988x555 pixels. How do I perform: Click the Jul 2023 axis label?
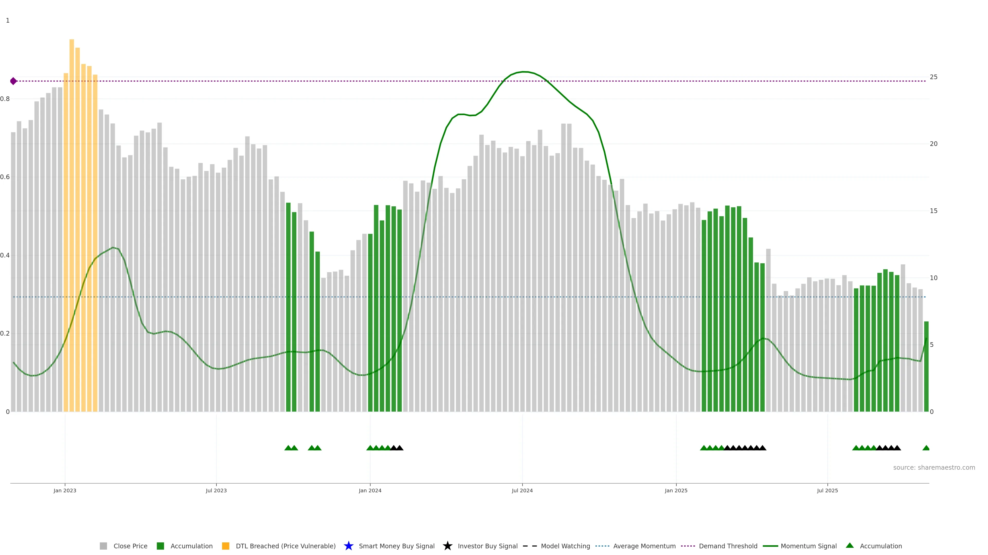[x=216, y=490]
